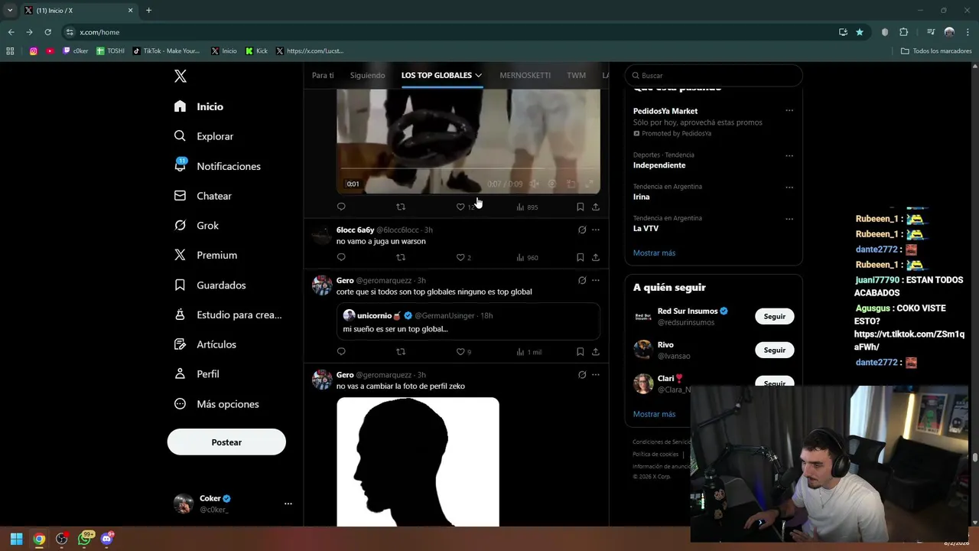
Task: Open Chatear messages in the sidebar
Action: coord(203,196)
